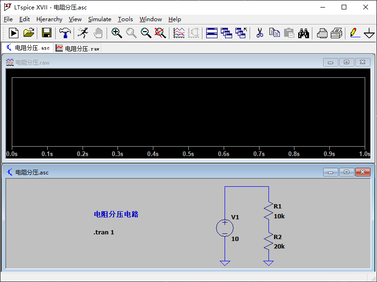Click the Autorange waveform plot icon
The image size is (377, 282).
click(x=179, y=33)
